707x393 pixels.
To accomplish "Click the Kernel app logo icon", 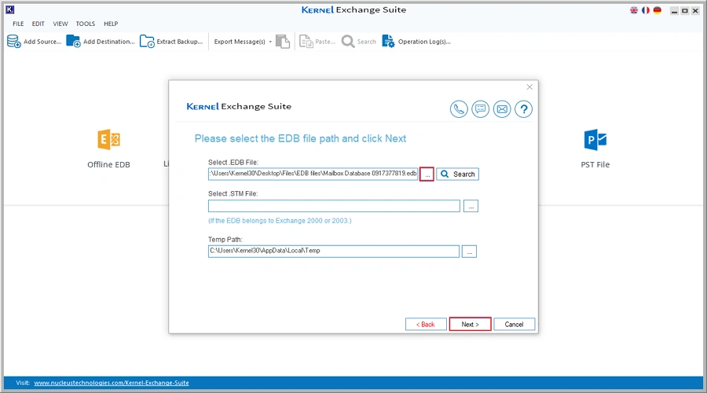I will click(10, 9).
